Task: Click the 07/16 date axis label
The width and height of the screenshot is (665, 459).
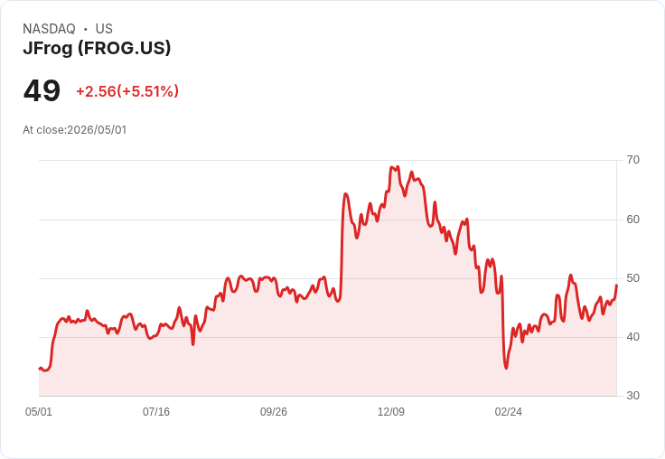Action: 156,411
